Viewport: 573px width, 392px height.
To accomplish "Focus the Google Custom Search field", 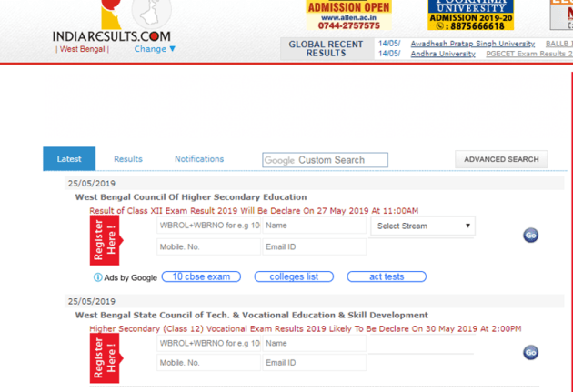I will coord(325,160).
